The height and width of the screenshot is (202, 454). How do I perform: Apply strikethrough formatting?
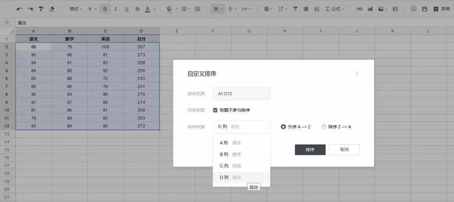pyautogui.click(x=137, y=9)
